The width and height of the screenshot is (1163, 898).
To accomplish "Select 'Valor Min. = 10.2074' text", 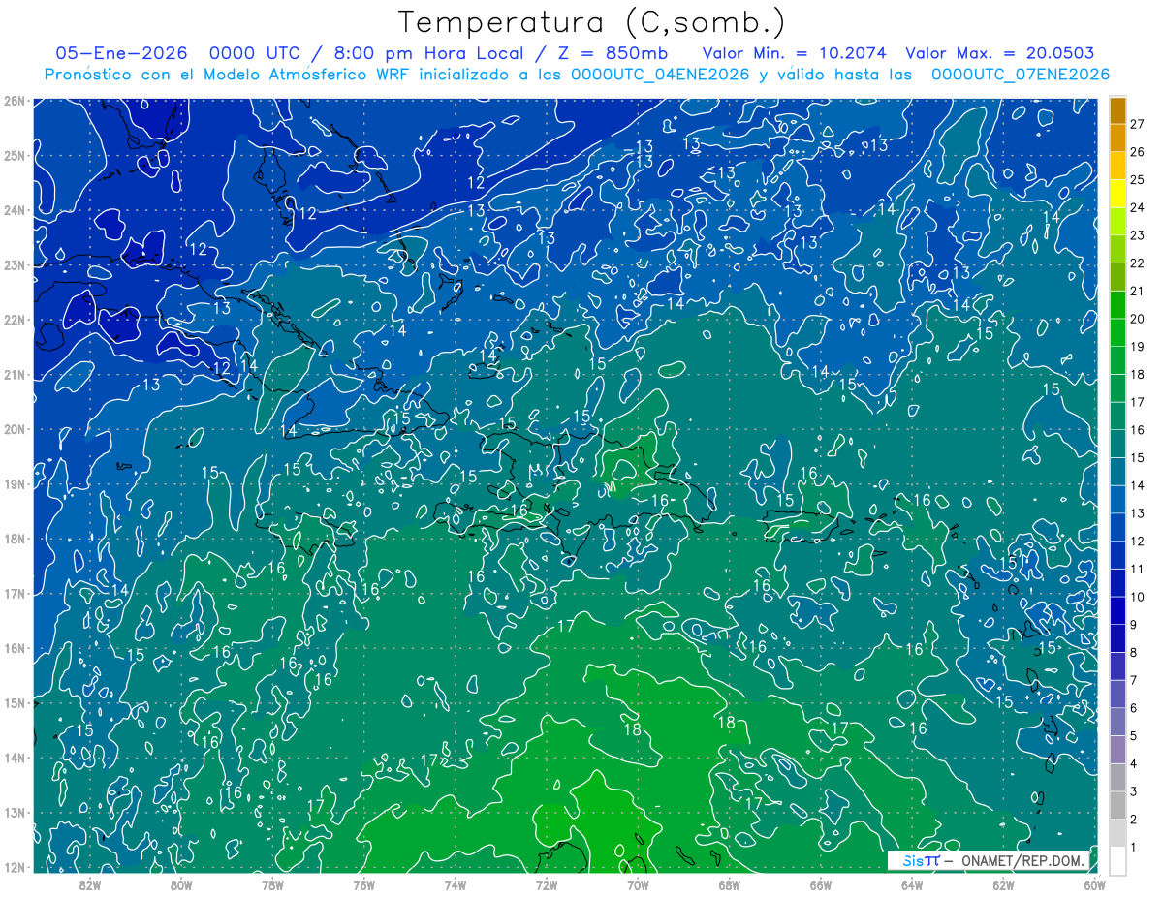I will tap(796, 53).
